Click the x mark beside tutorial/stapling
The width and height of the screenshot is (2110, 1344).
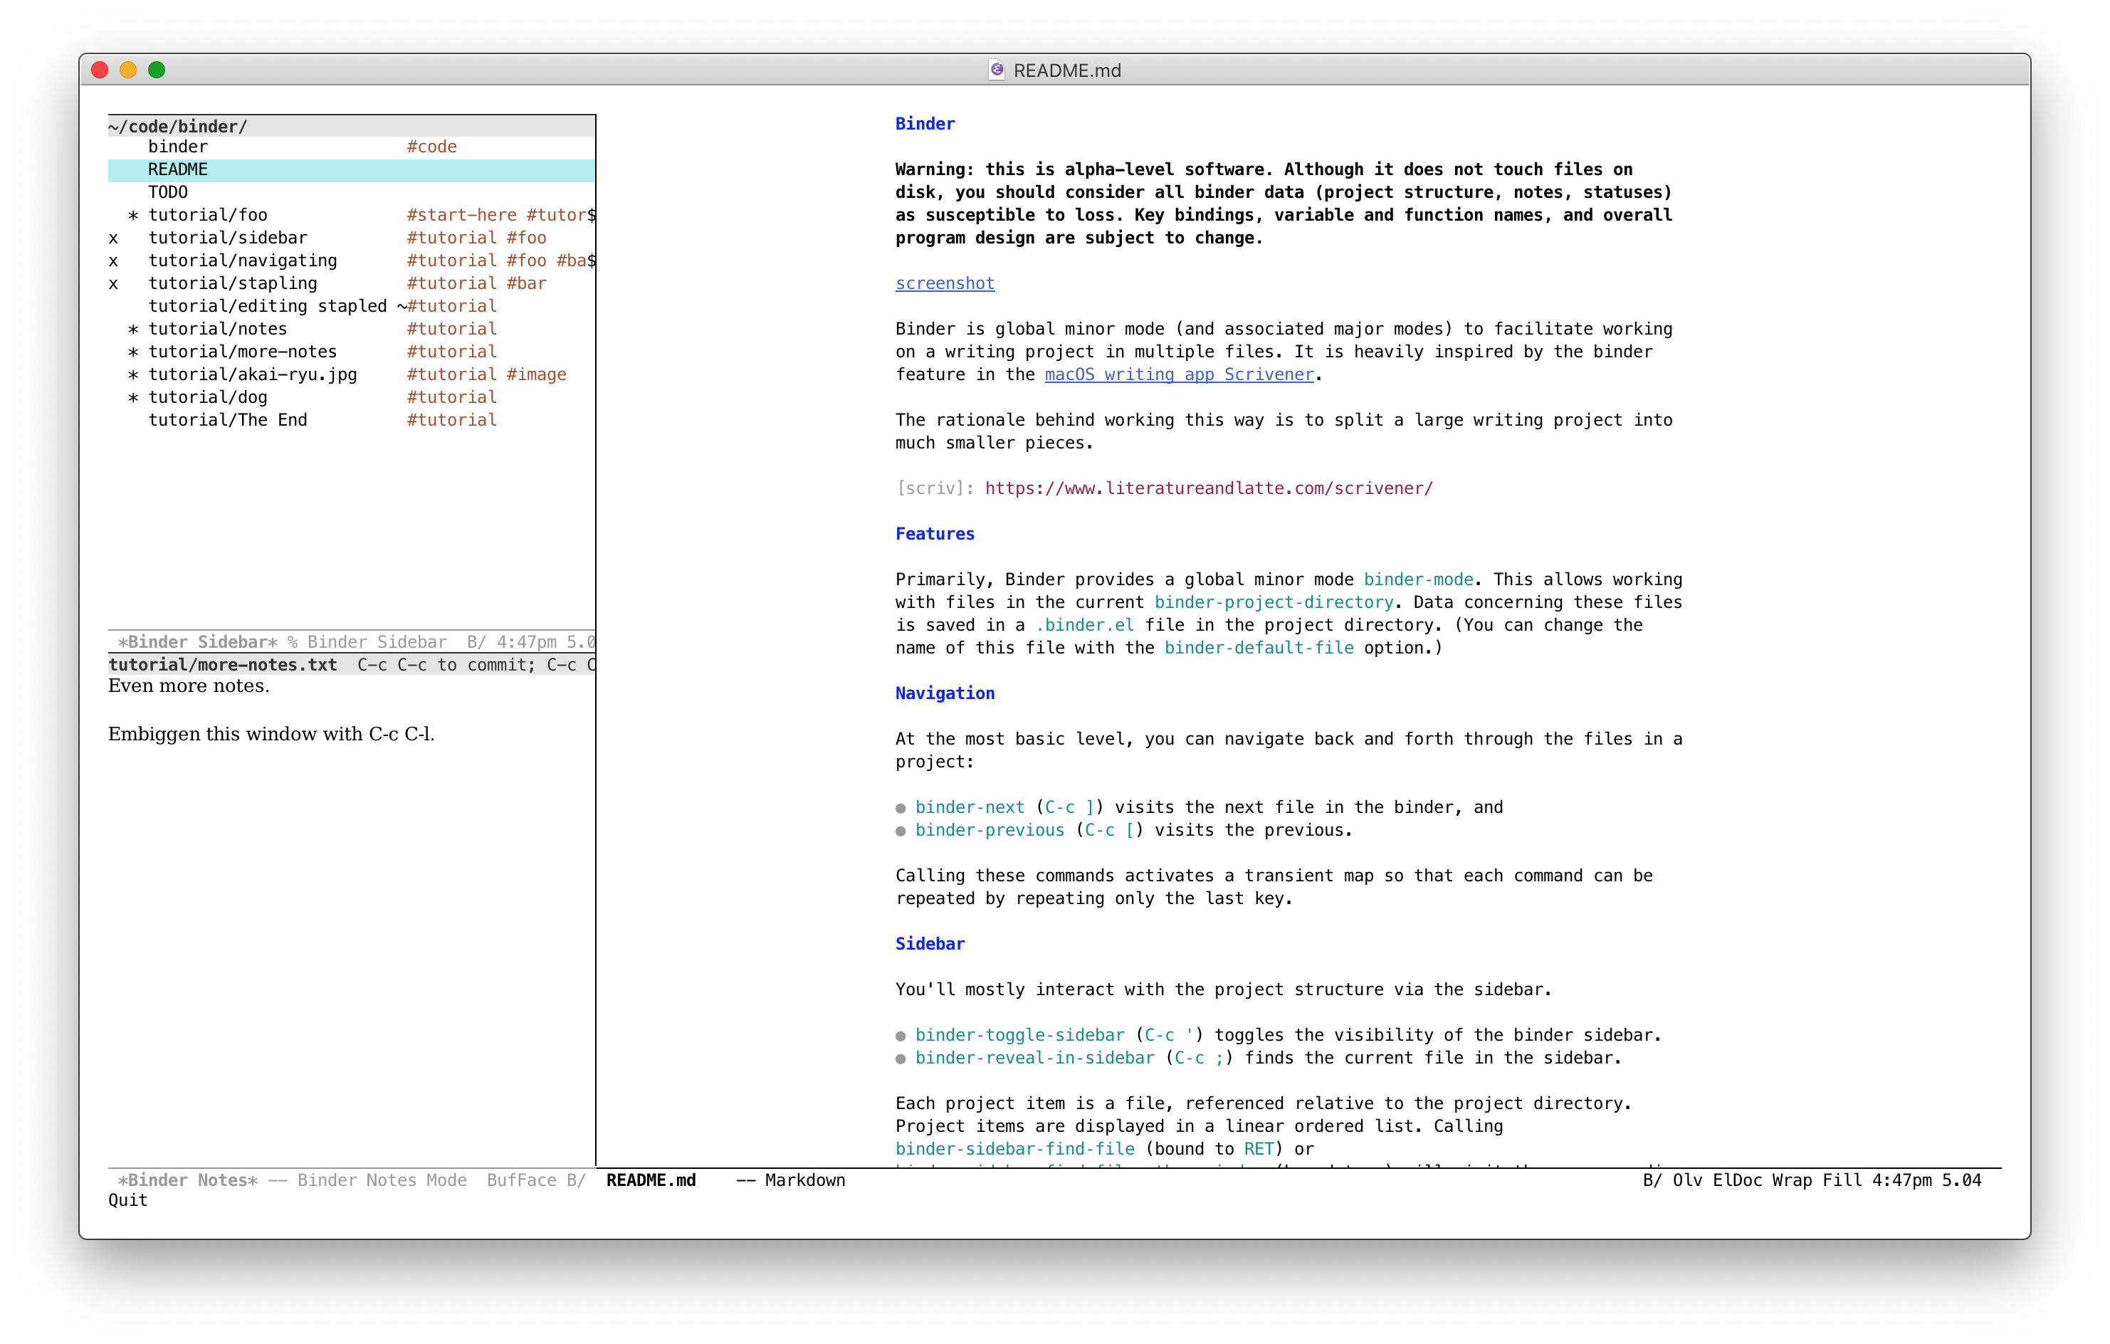113,284
